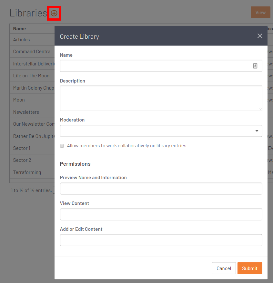Click the View button at top right
Screen dimensions: 273x283
pyautogui.click(x=260, y=13)
